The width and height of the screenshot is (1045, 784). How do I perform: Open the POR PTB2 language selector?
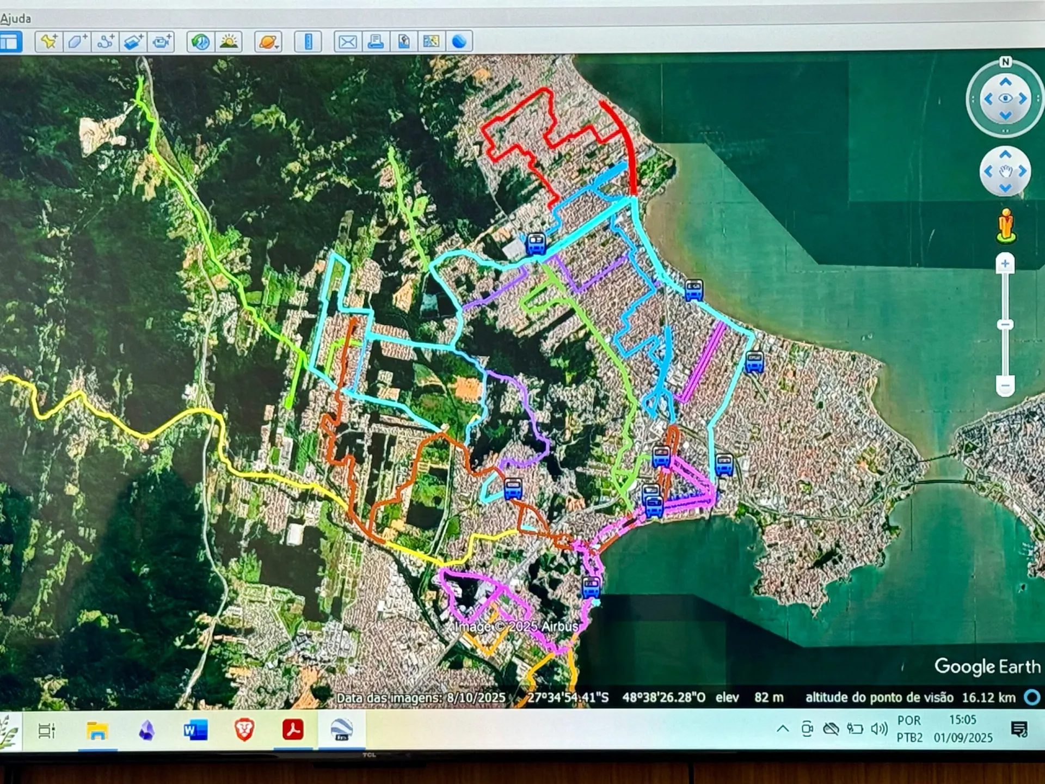(x=909, y=728)
